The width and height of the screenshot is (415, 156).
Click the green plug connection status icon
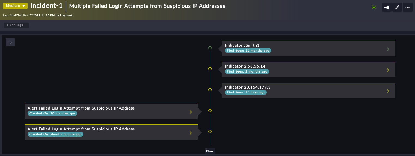(374, 7)
